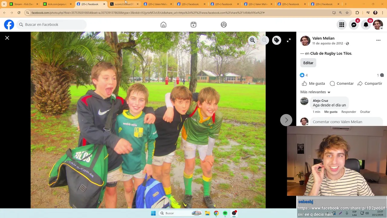Viewport: 387px width, 218px height.
Task: Open the Club de Rugby Los Tilos link
Action: coord(331,54)
